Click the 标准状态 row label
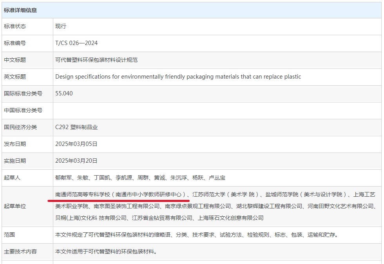Screen dimensions: 384x264 pos(15,26)
